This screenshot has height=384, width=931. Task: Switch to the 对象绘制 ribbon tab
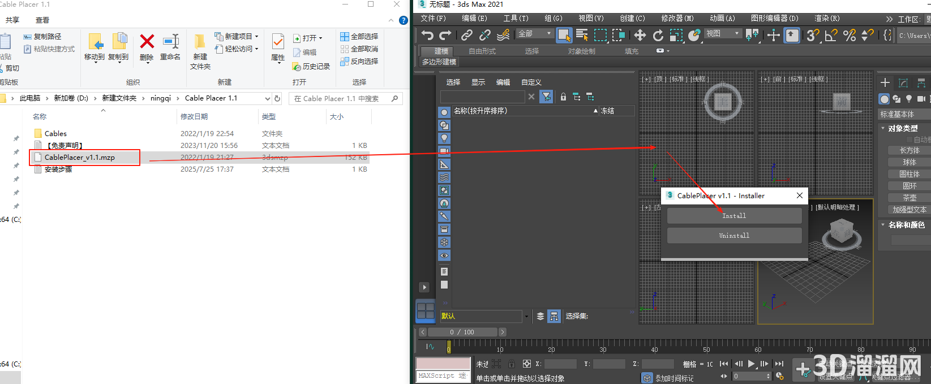click(581, 51)
